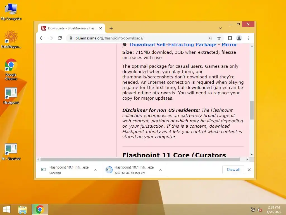Screen dimensions: 286x215
Task: Open Chrome three-dot menu
Action: (x=248, y=38)
